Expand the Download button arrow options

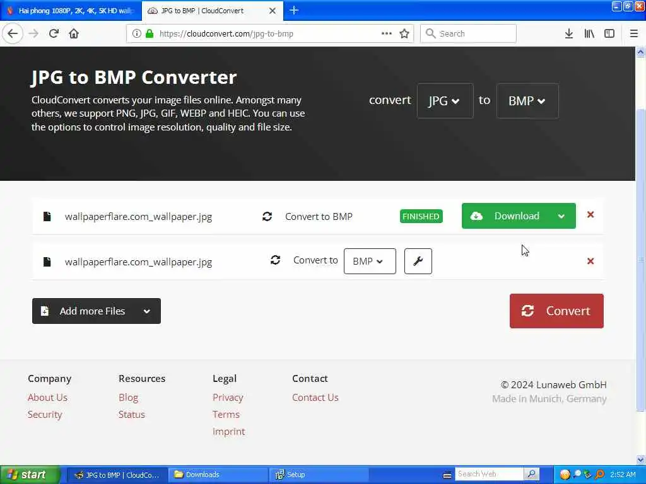coord(561,216)
